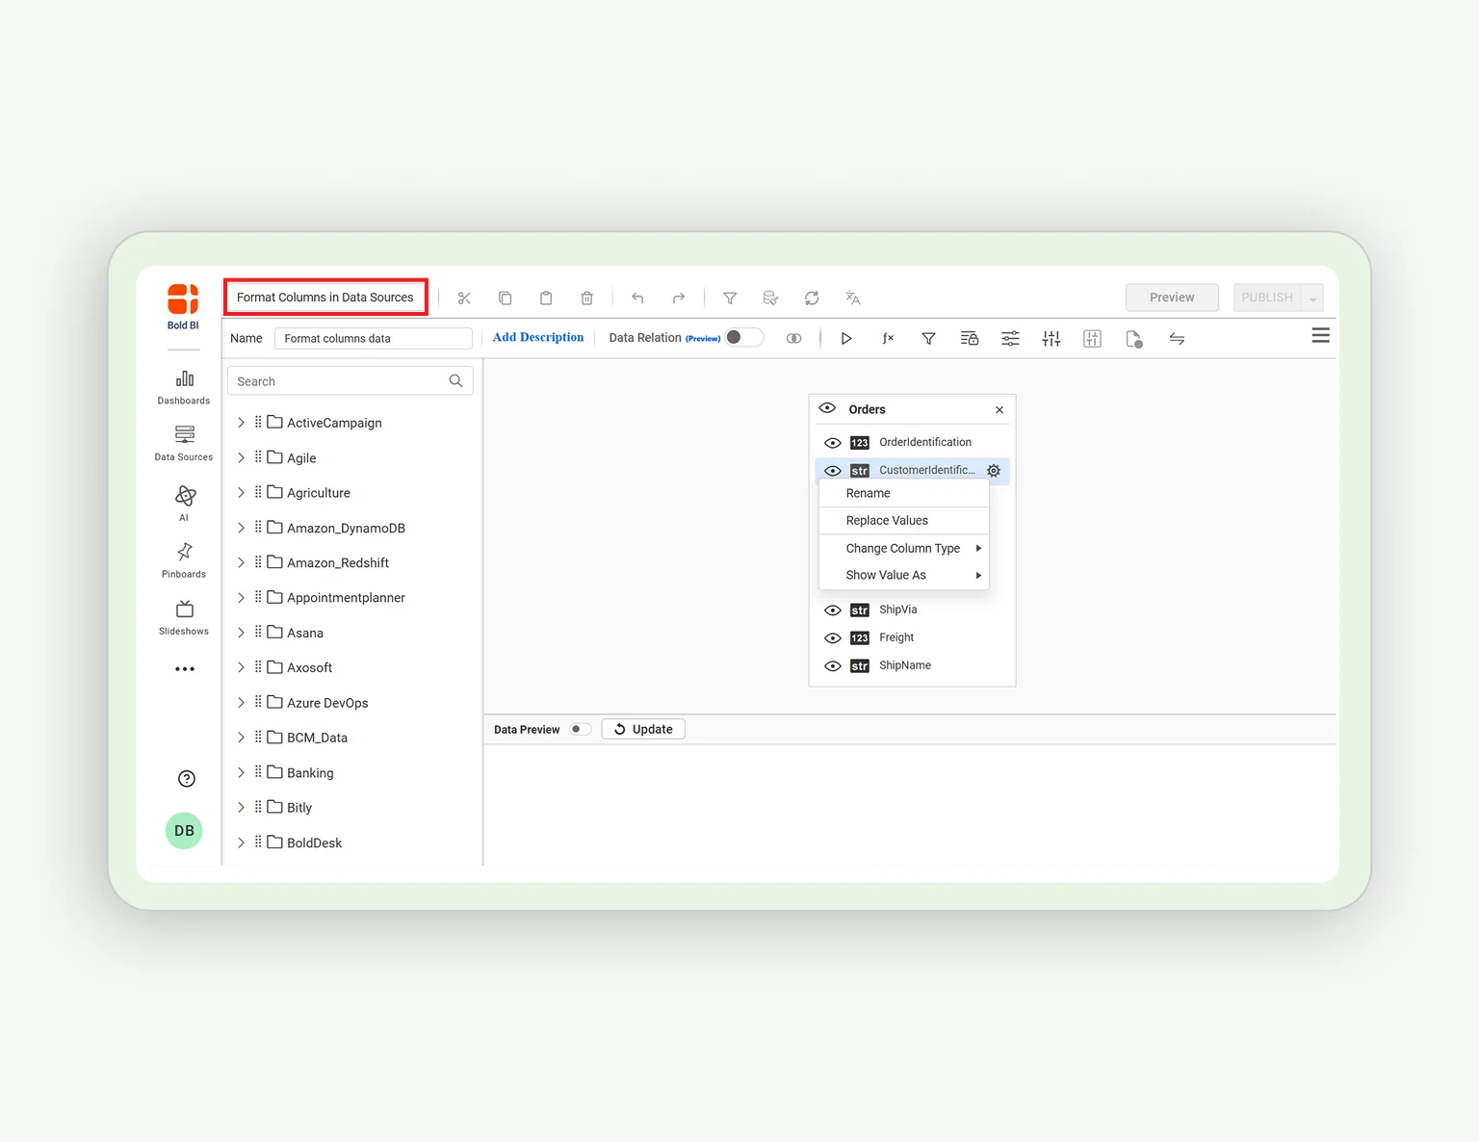The height and width of the screenshot is (1142, 1479).
Task: Expand the Agile folder
Action: (x=241, y=457)
